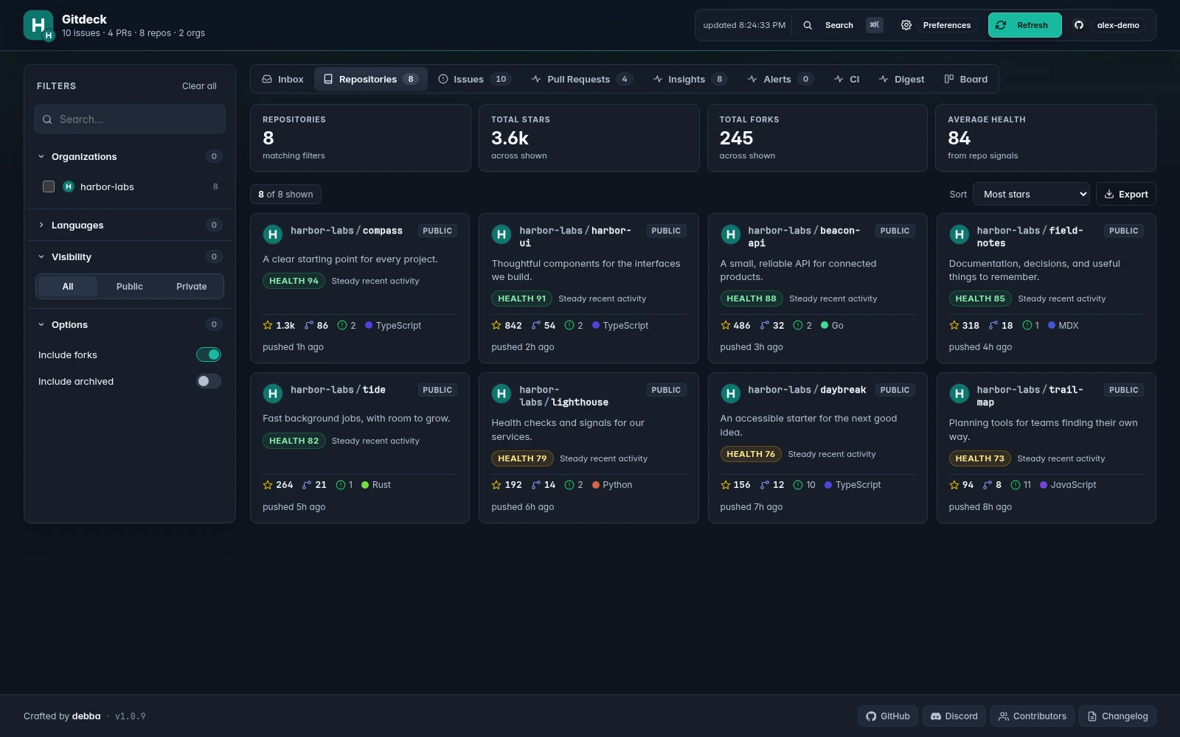Click the lighthouse repository avatar icon

point(502,394)
